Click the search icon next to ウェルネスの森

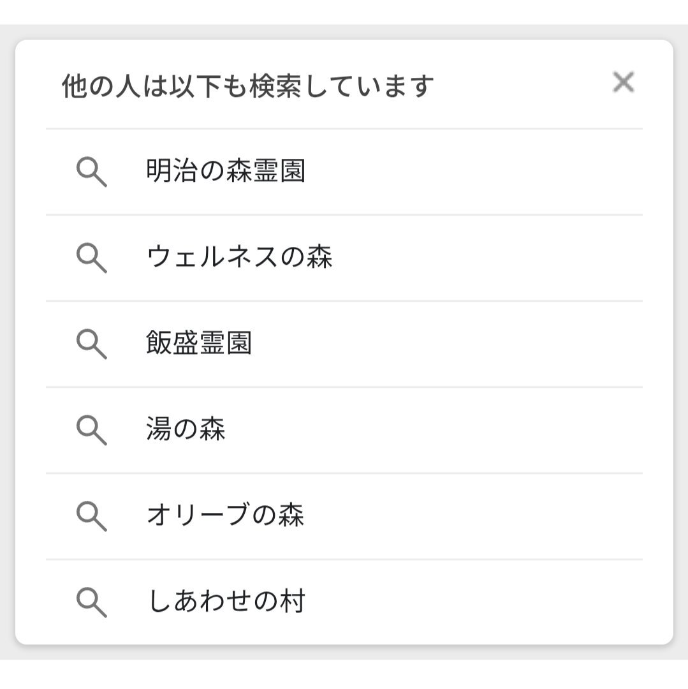point(92,258)
